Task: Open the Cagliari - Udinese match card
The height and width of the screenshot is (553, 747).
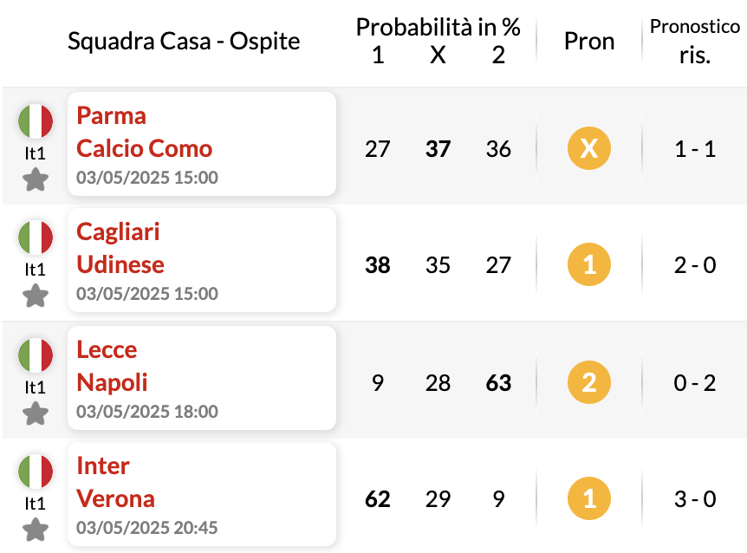Action: click(202, 260)
